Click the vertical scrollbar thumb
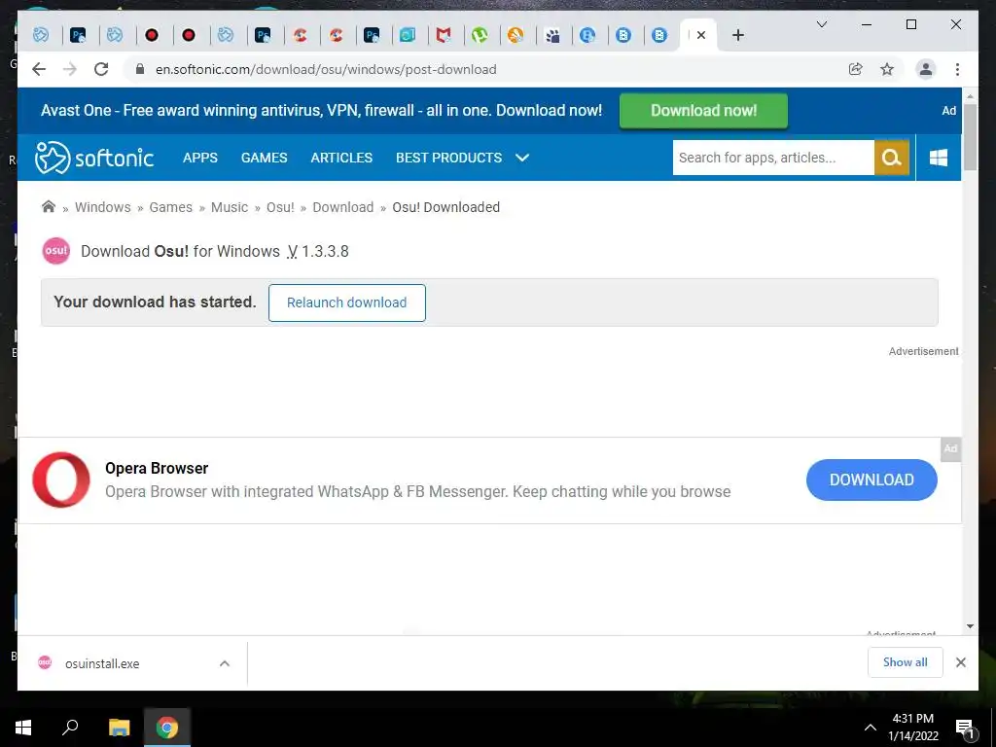The width and height of the screenshot is (996, 747). point(970,136)
